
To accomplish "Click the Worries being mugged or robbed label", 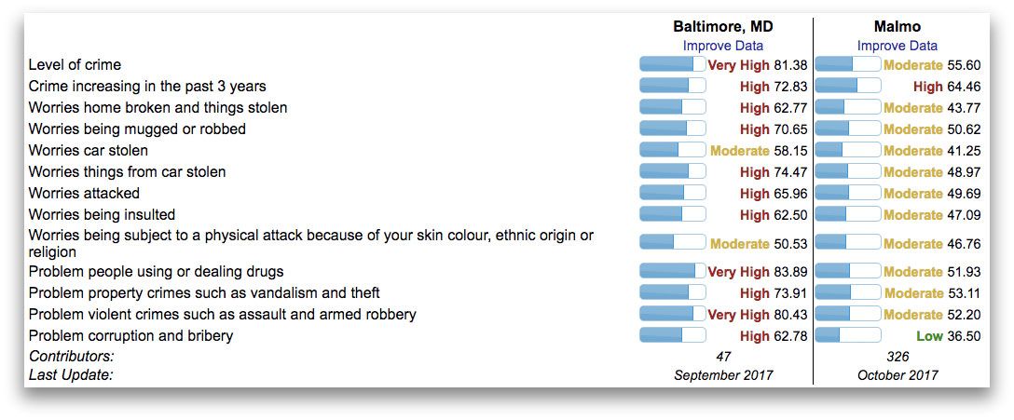I will tap(137, 129).
